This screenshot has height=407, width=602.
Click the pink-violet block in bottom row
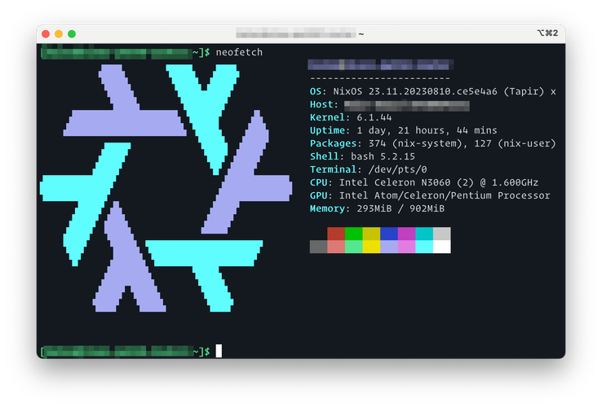point(406,247)
